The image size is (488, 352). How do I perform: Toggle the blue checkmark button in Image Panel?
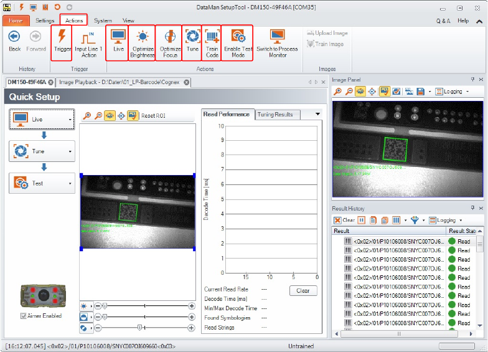(396, 92)
